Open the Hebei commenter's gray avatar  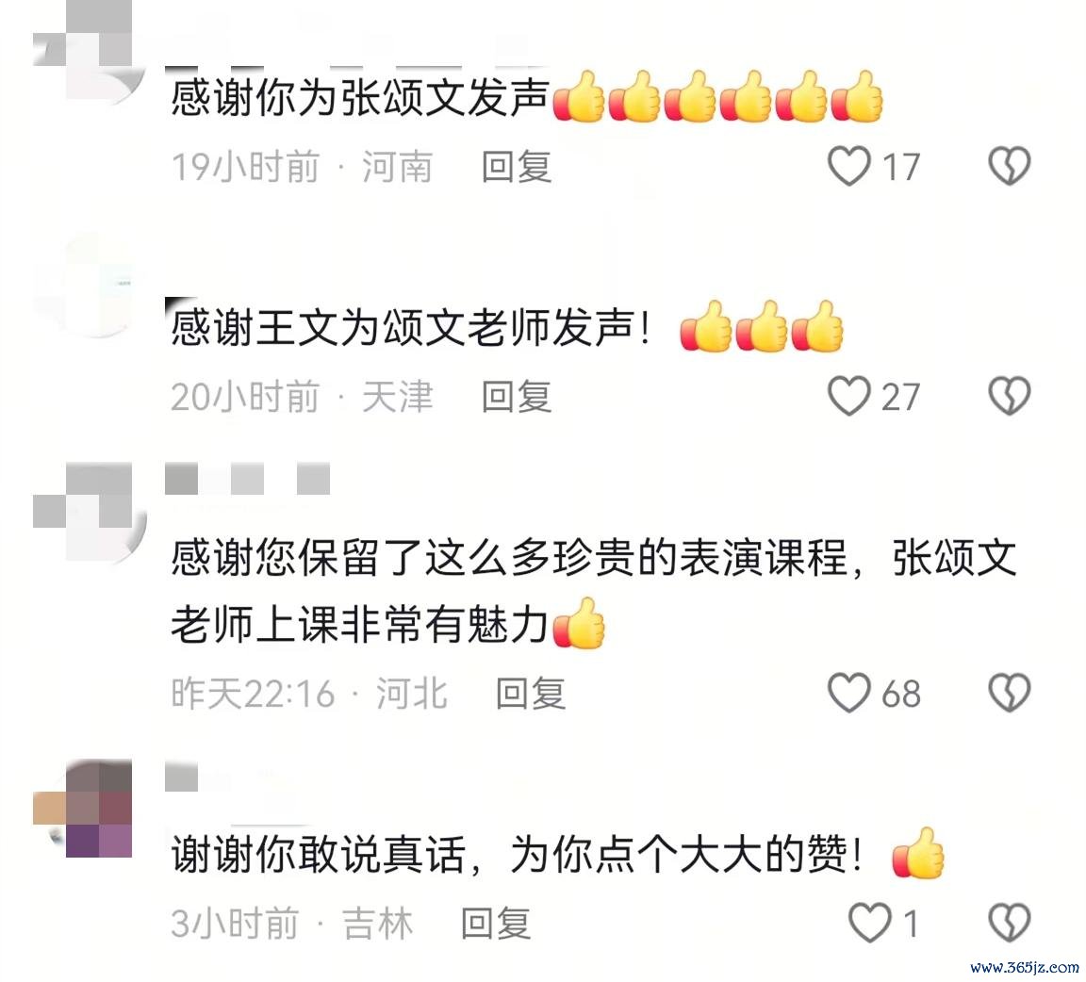(89, 514)
